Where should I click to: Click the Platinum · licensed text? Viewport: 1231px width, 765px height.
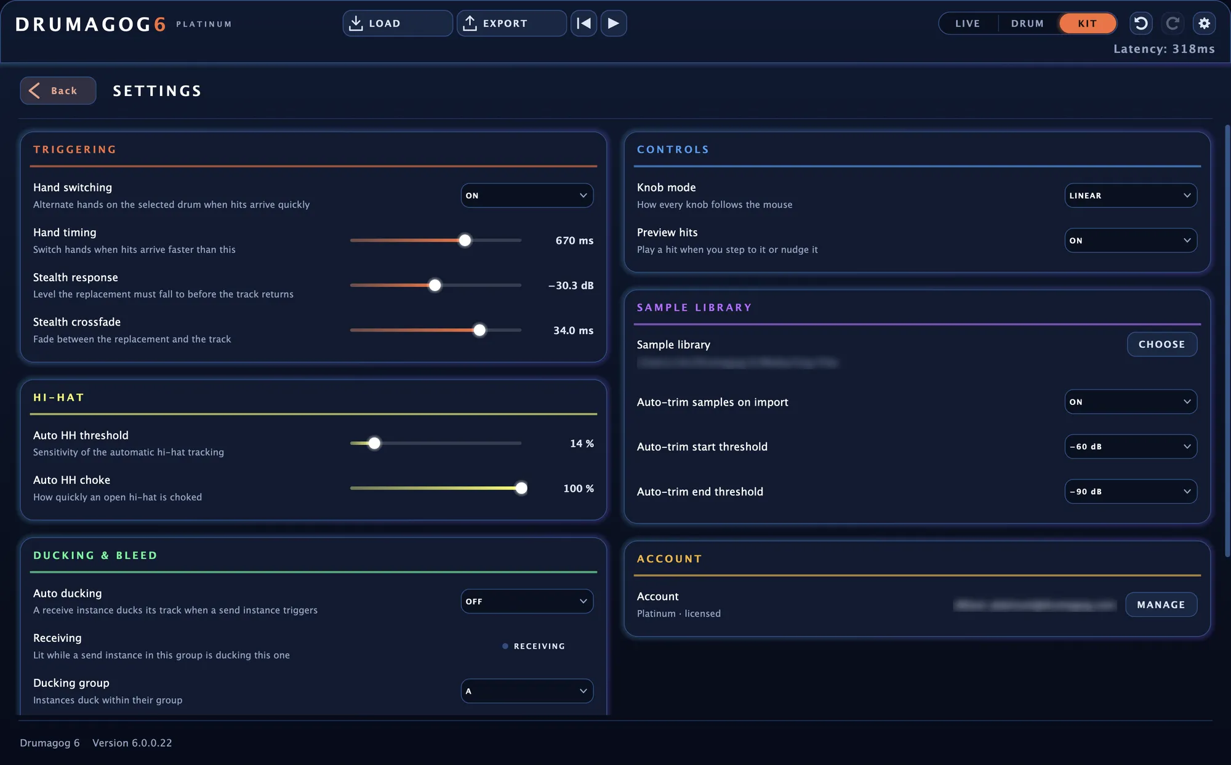pos(678,614)
